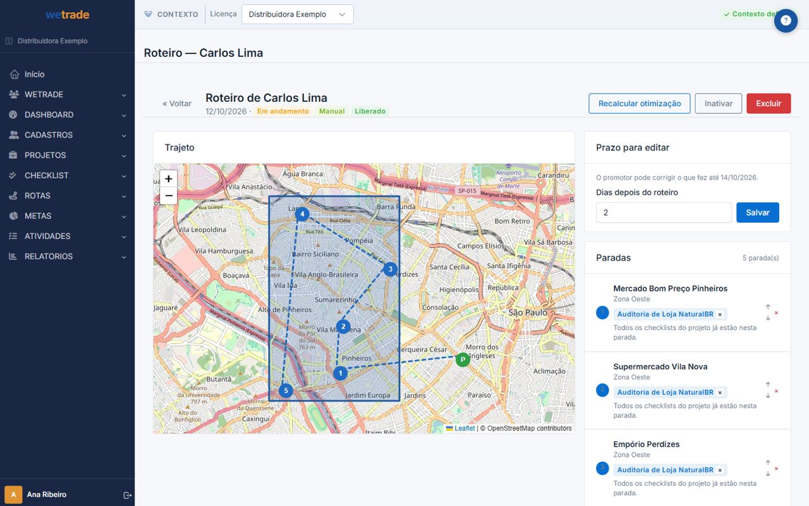
Task: Move Supermercado Vila Nova stop down
Action: (768, 396)
